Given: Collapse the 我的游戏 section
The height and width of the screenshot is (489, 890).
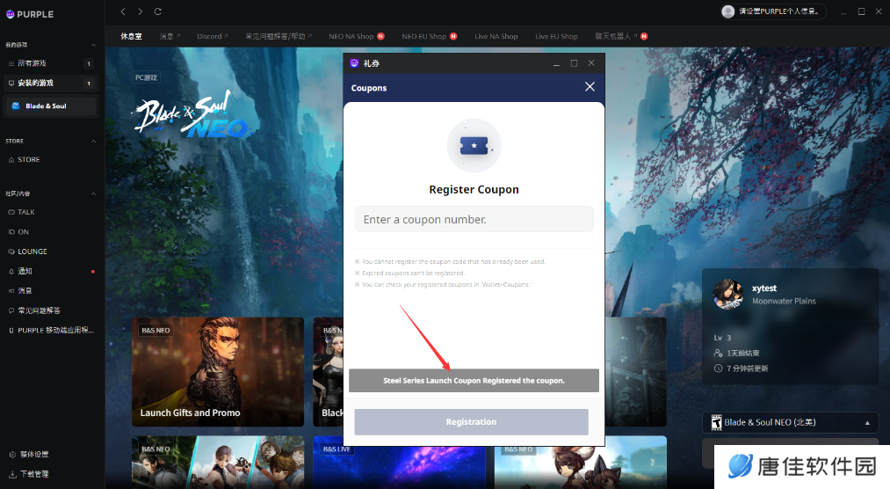Looking at the screenshot, I should [93, 45].
